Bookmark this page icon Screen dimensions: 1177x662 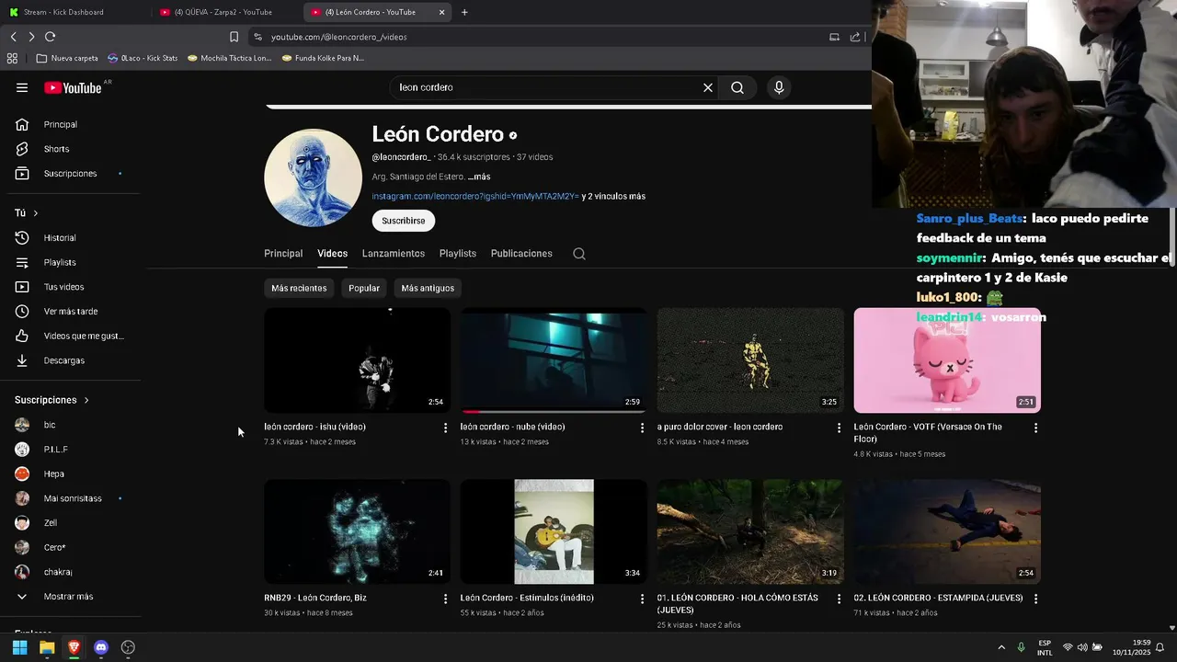click(234, 37)
